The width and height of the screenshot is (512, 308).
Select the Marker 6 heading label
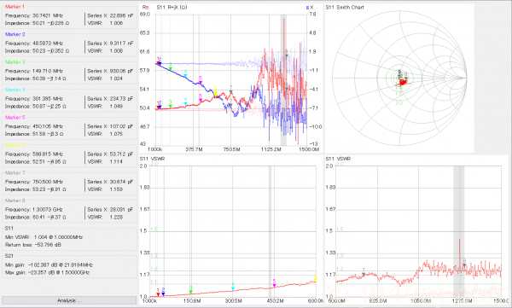pos(15,145)
